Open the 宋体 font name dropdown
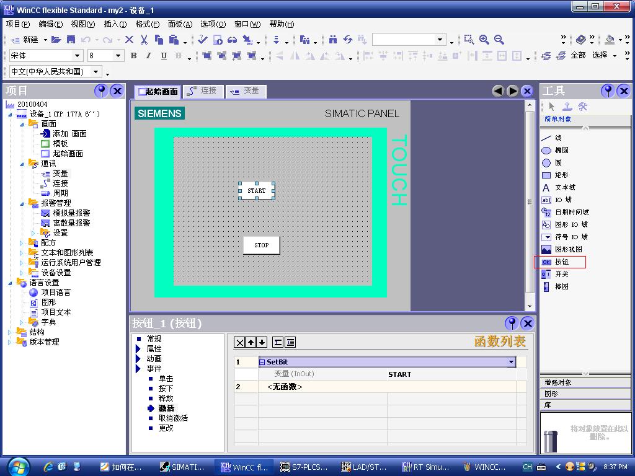 tap(78, 56)
